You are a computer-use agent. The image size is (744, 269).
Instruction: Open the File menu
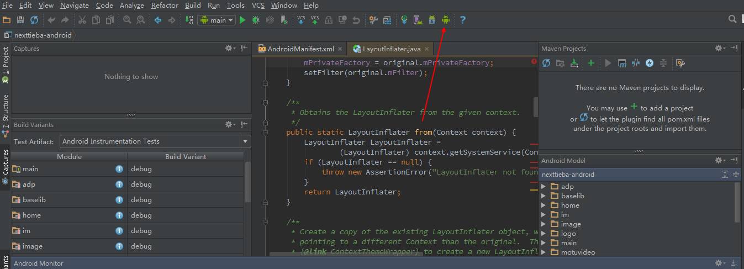point(7,5)
